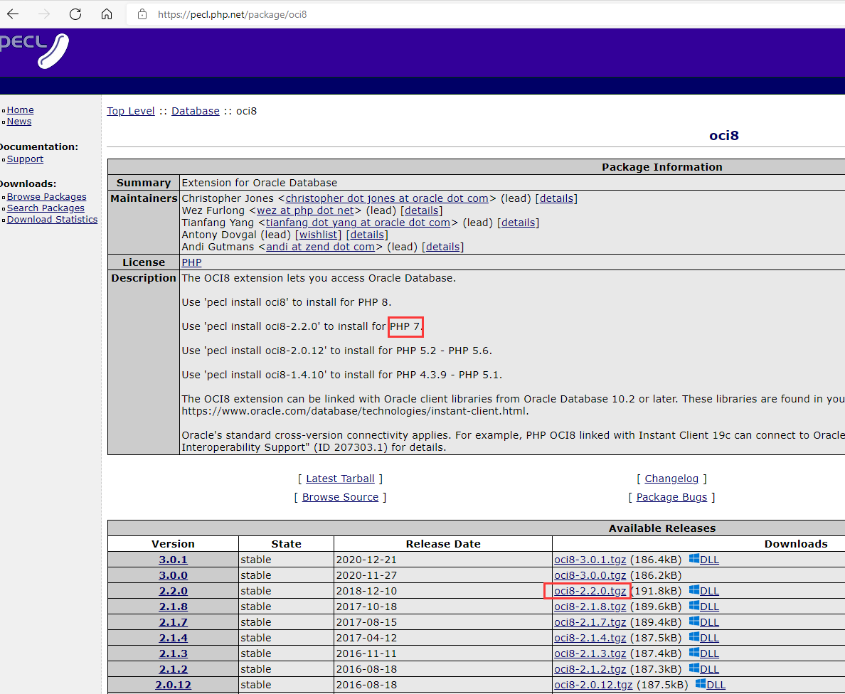Image resolution: width=845 pixels, height=694 pixels.
Task: Open the Changelog page
Action: click(x=671, y=479)
